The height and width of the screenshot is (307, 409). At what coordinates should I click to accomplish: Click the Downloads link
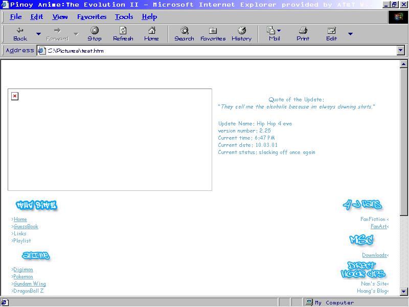coord(374,255)
